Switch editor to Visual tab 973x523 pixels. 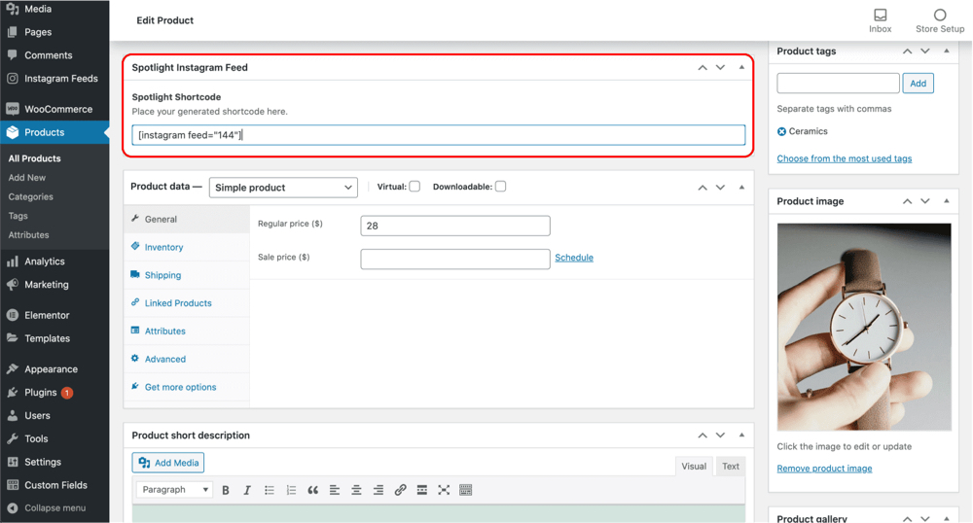[694, 466]
